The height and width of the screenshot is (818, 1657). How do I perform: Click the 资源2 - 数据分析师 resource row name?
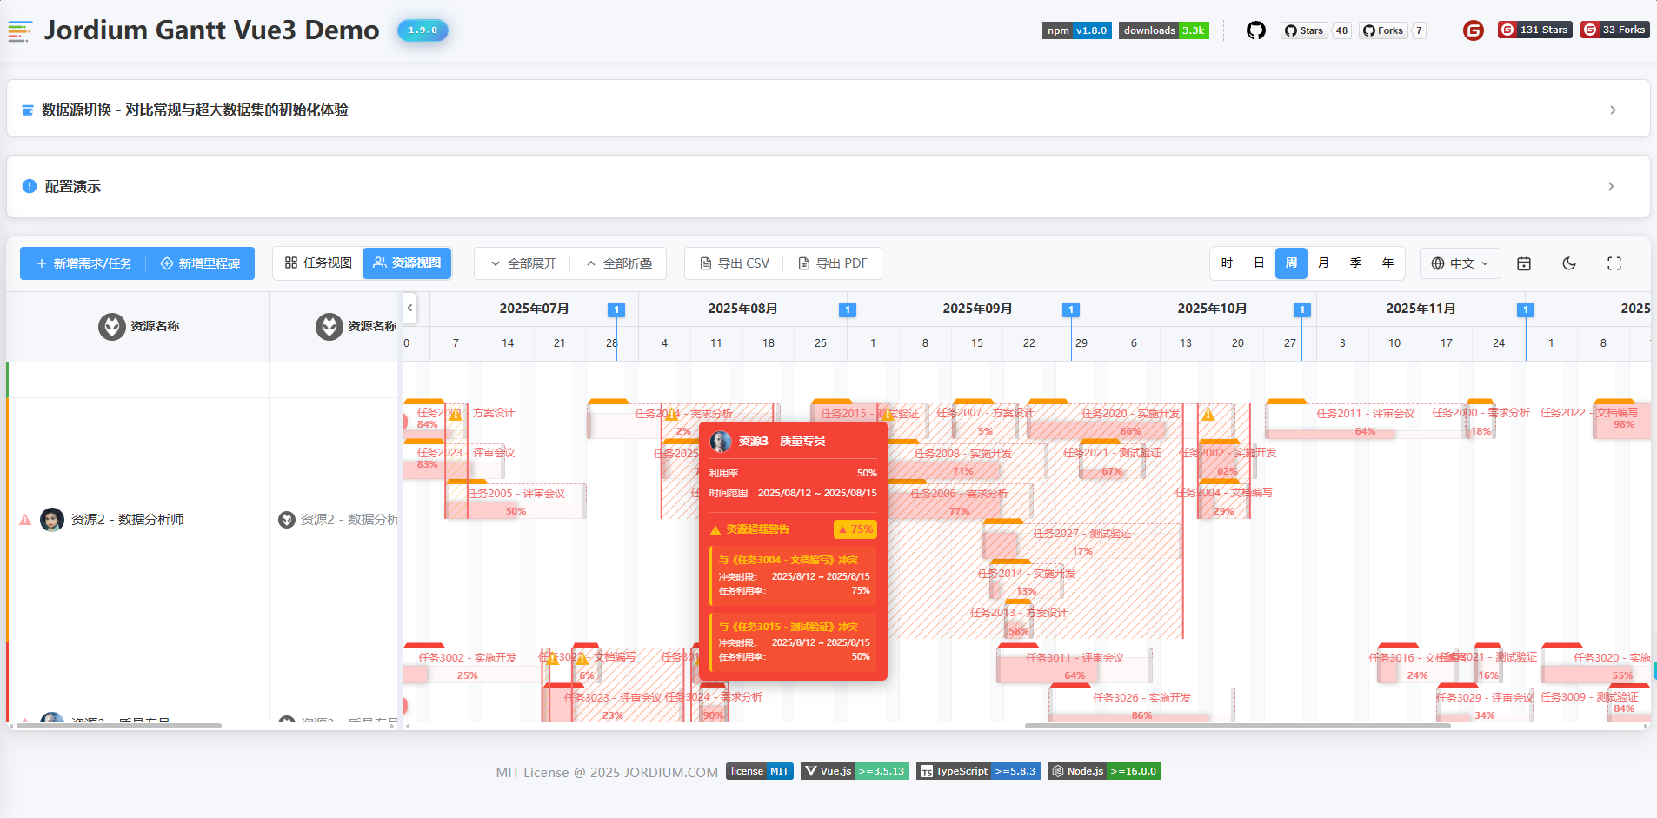pos(127,520)
